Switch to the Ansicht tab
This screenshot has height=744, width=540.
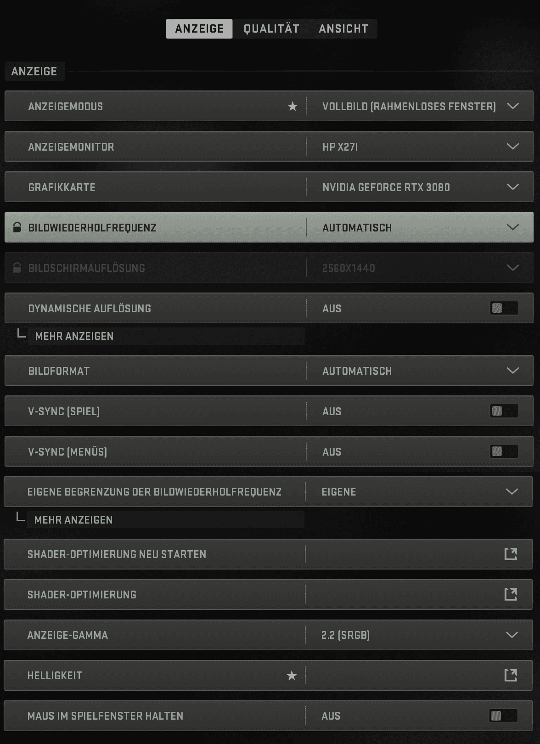point(343,29)
